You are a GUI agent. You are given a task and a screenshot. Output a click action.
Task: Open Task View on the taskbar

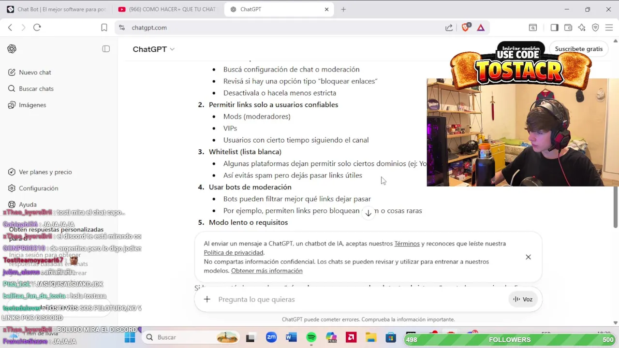tap(250, 337)
